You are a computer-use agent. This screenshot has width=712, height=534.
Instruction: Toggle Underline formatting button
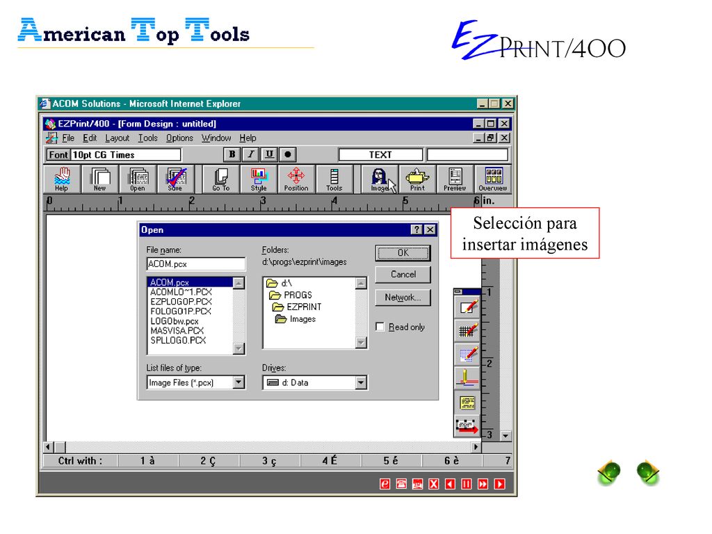[x=269, y=155]
